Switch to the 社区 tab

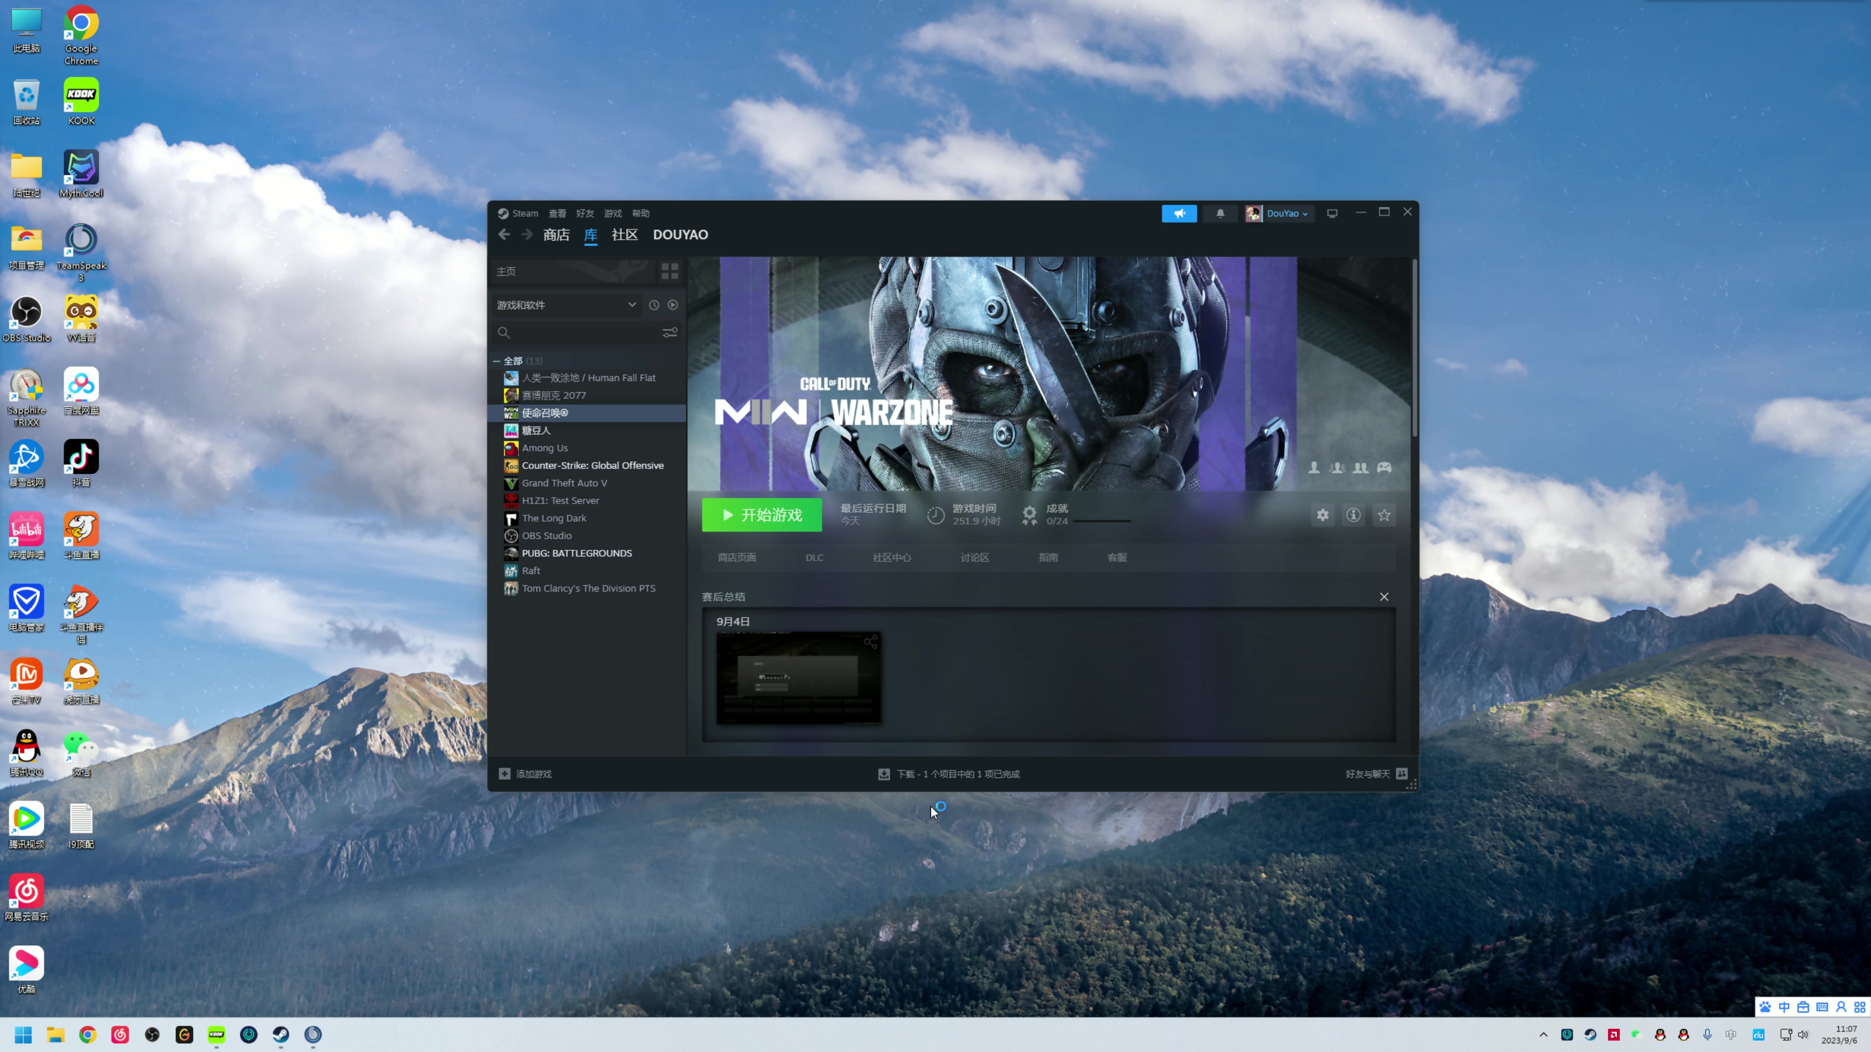click(x=625, y=234)
